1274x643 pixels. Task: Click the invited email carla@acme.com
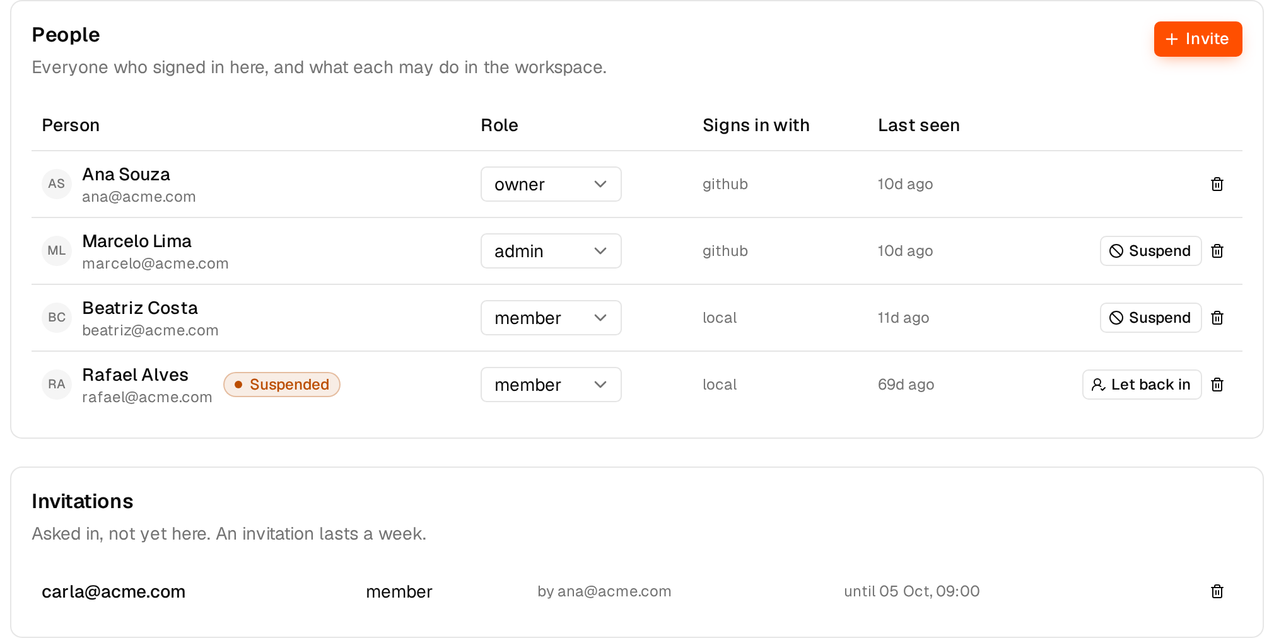114,591
